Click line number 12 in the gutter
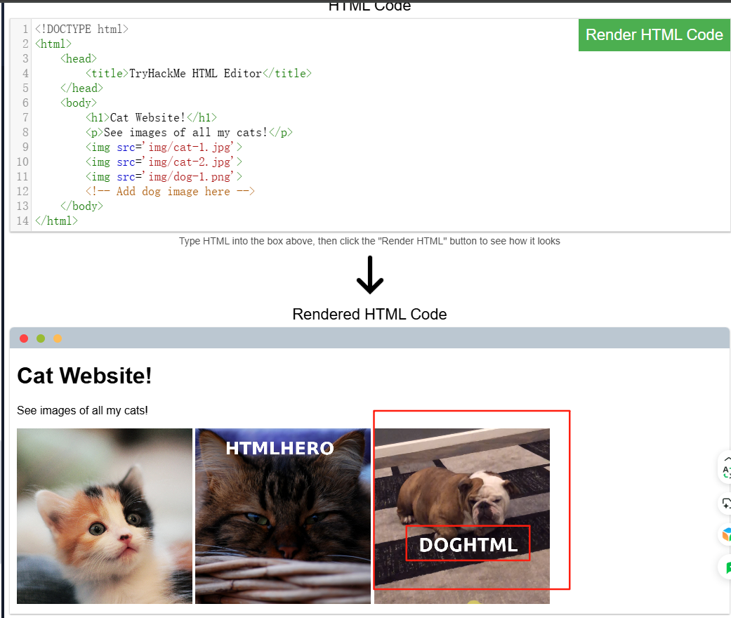The image size is (731, 618). [x=22, y=191]
